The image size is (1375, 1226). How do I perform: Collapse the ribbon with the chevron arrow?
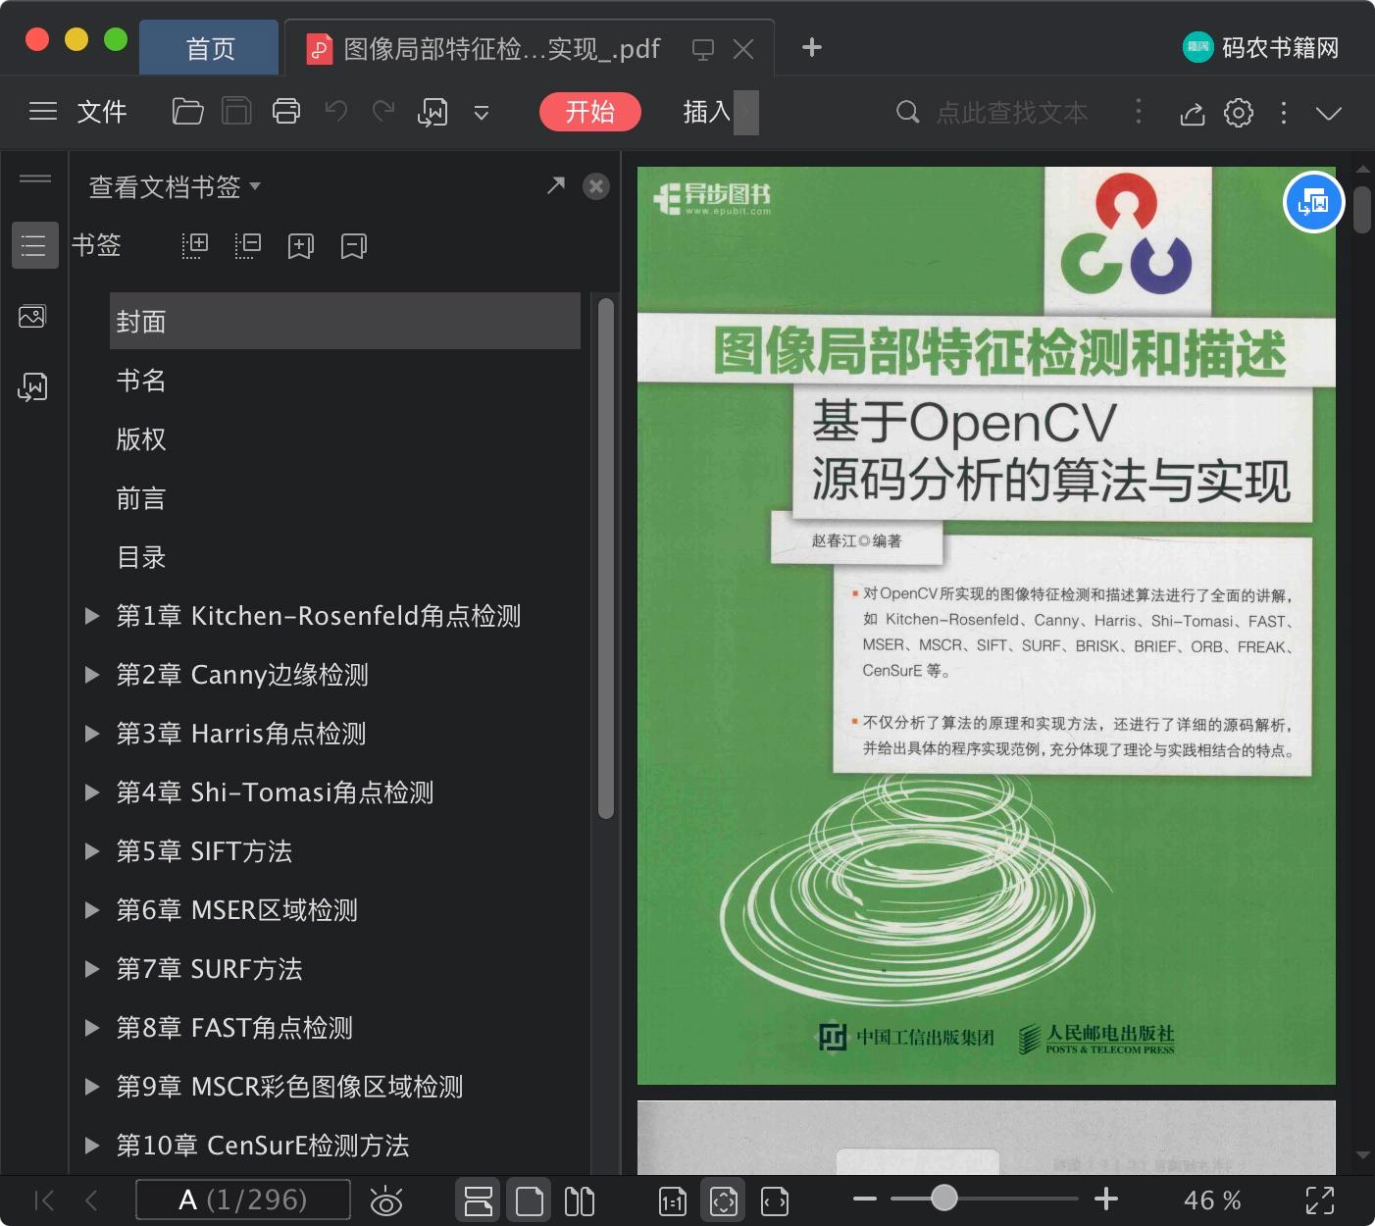click(1329, 114)
